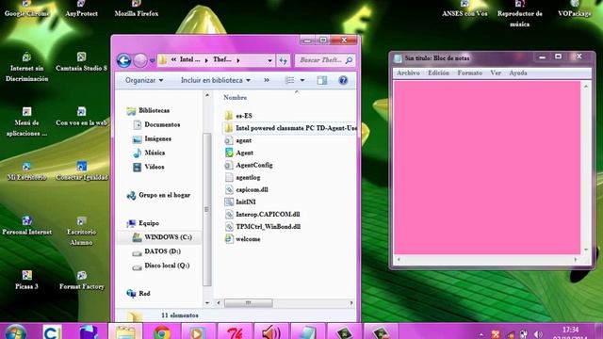Refresh the Explorer folder view
Viewport: 603px width, 339px height.
(283, 60)
